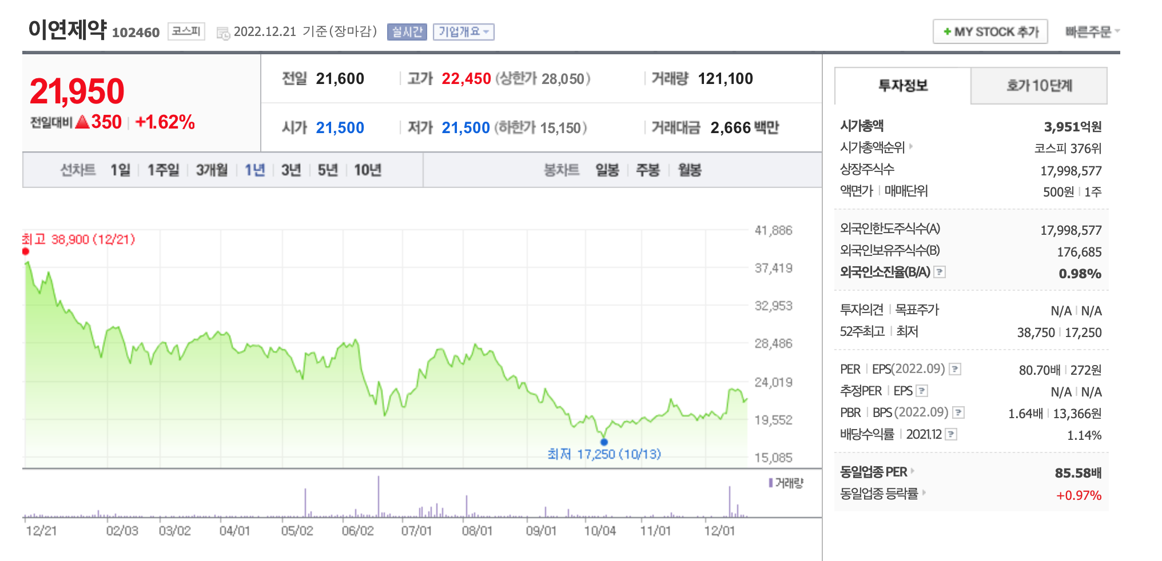Click the 최저 17,250 (10/13) chart label
This screenshot has width=1162, height=561.
coord(604,454)
